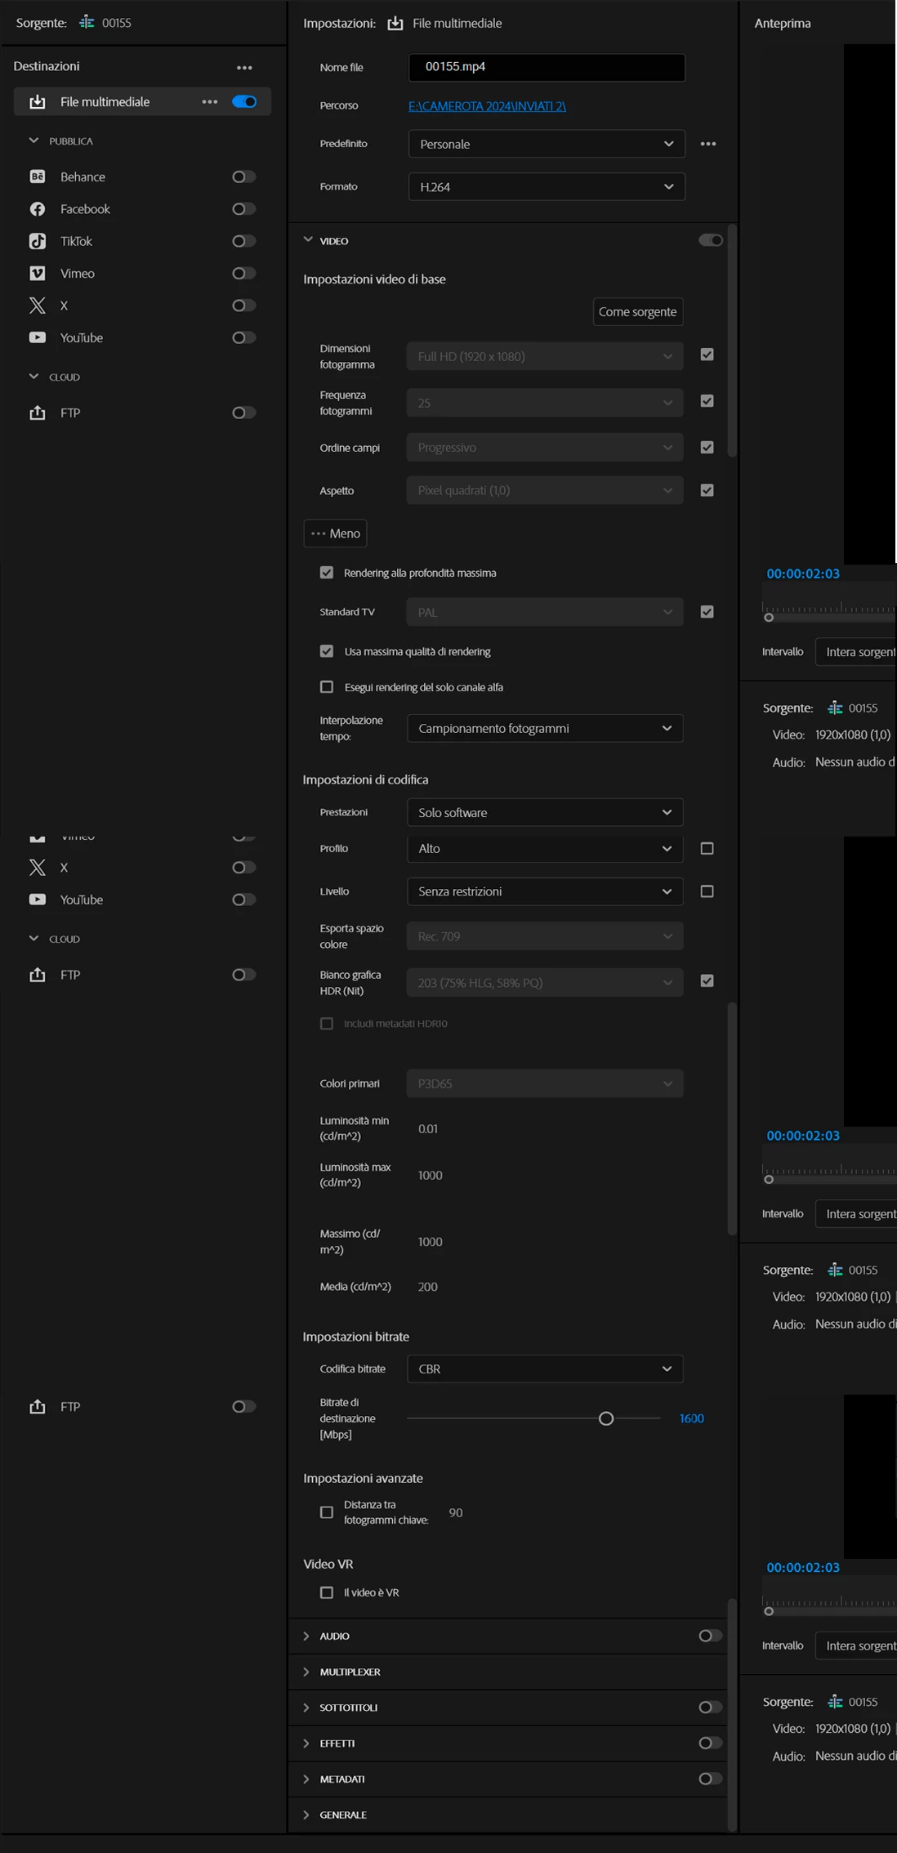Check Distanza tra fotogrammi chiave
Viewport: 897px width, 1853px height.
point(327,1512)
